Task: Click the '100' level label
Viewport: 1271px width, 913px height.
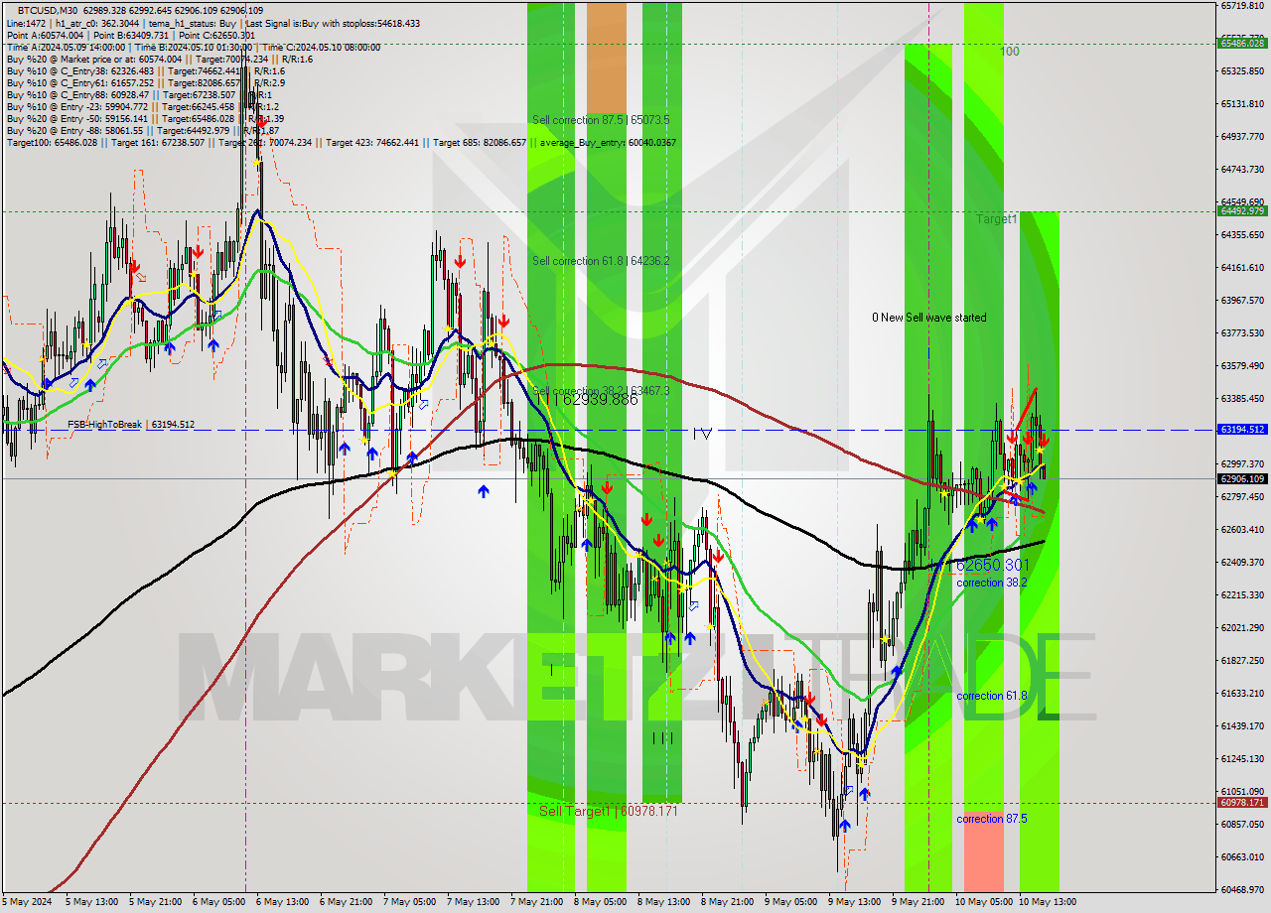Action: tap(1010, 52)
